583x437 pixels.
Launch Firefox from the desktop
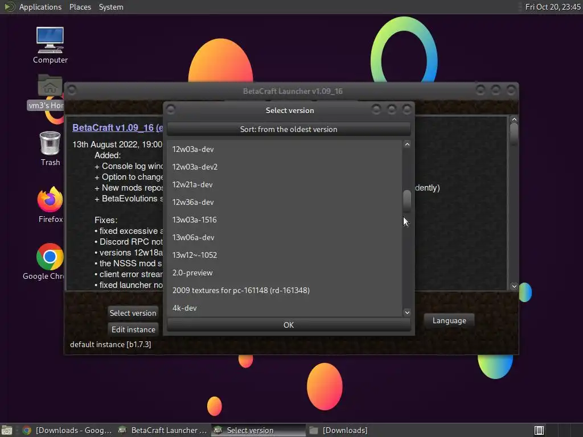pyautogui.click(x=50, y=204)
